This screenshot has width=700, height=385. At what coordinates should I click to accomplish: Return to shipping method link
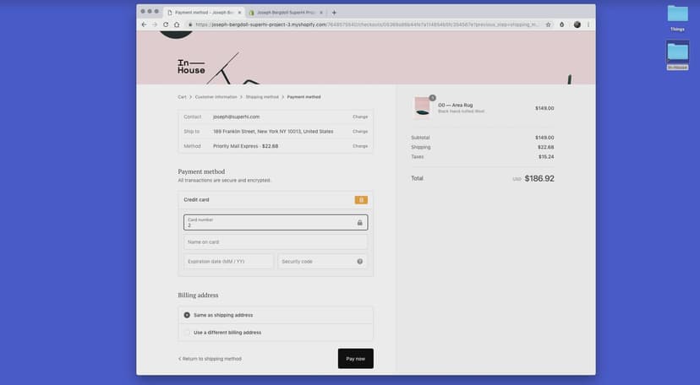point(211,359)
